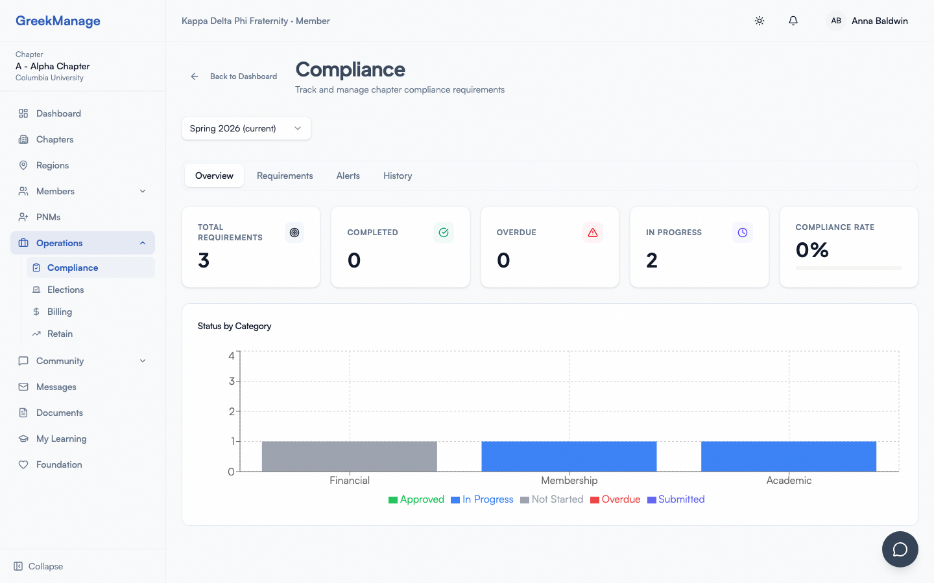Click the Documents icon in the sidebar
The image size is (934, 583).
[x=23, y=413]
